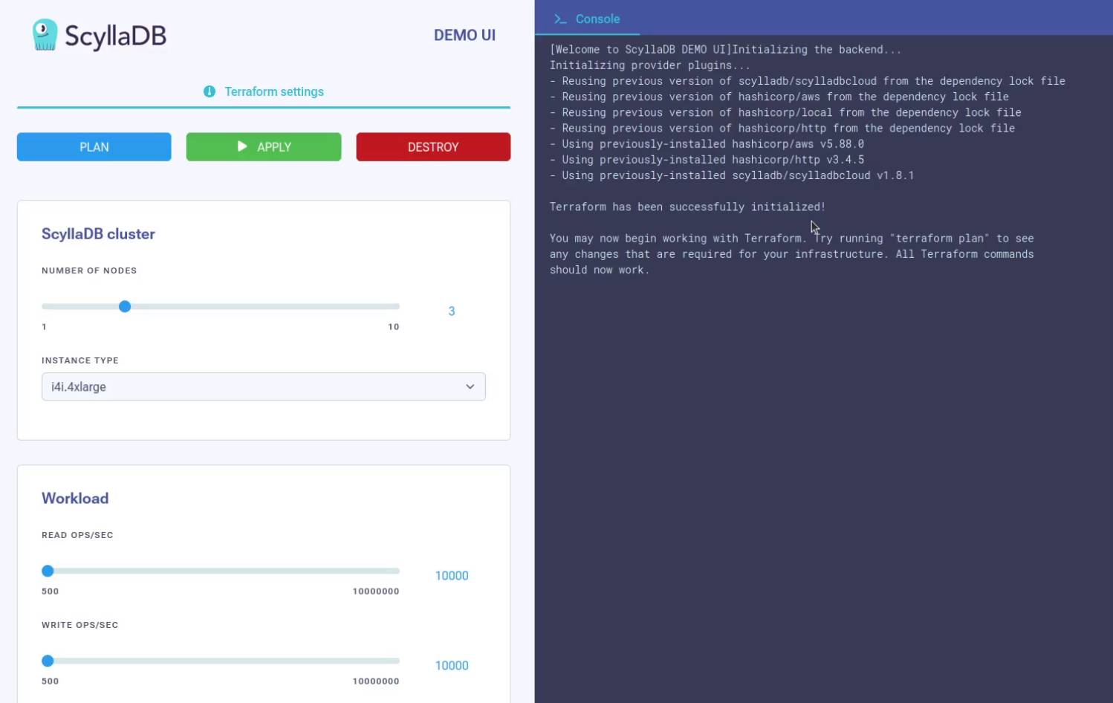Click the Workload section heading
Screen dimensions: 1113x703
pyautogui.click(x=75, y=499)
